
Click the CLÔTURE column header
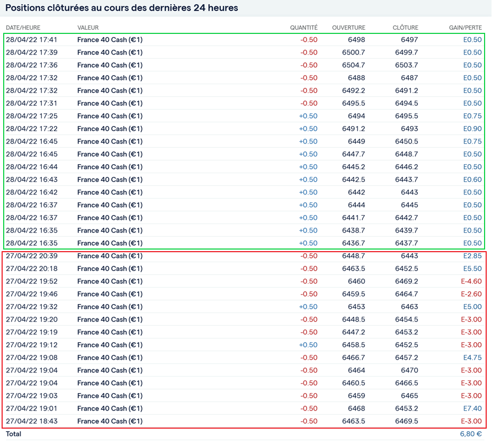pyautogui.click(x=405, y=28)
